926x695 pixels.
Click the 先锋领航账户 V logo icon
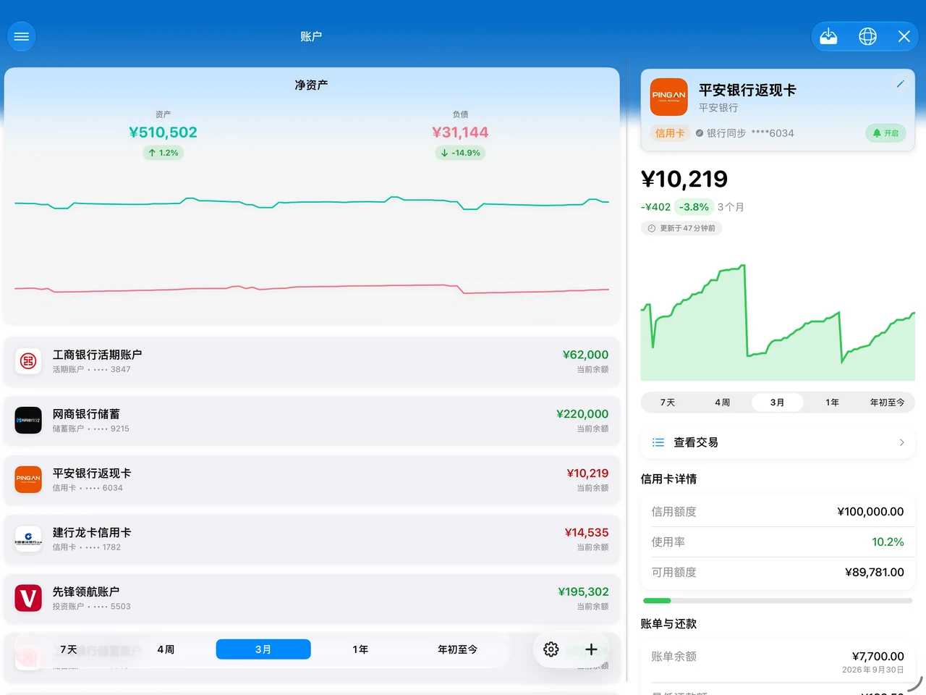tap(28, 598)
